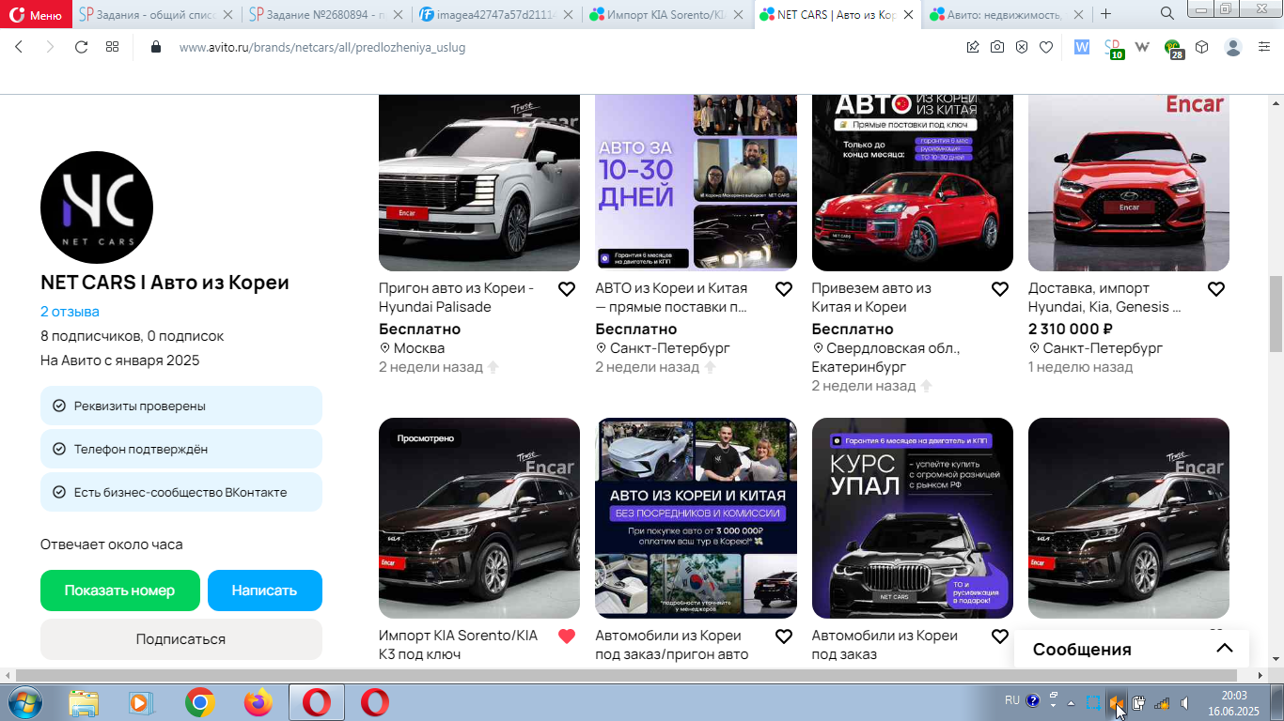1284x721 pixels.
Task: Open the cube extensions icon
Action: click(1202, 47)
